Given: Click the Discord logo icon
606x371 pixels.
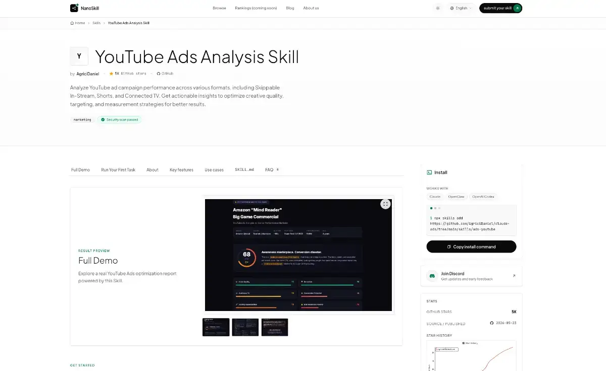Looking at the screenshot, I should tap(432, 276).
